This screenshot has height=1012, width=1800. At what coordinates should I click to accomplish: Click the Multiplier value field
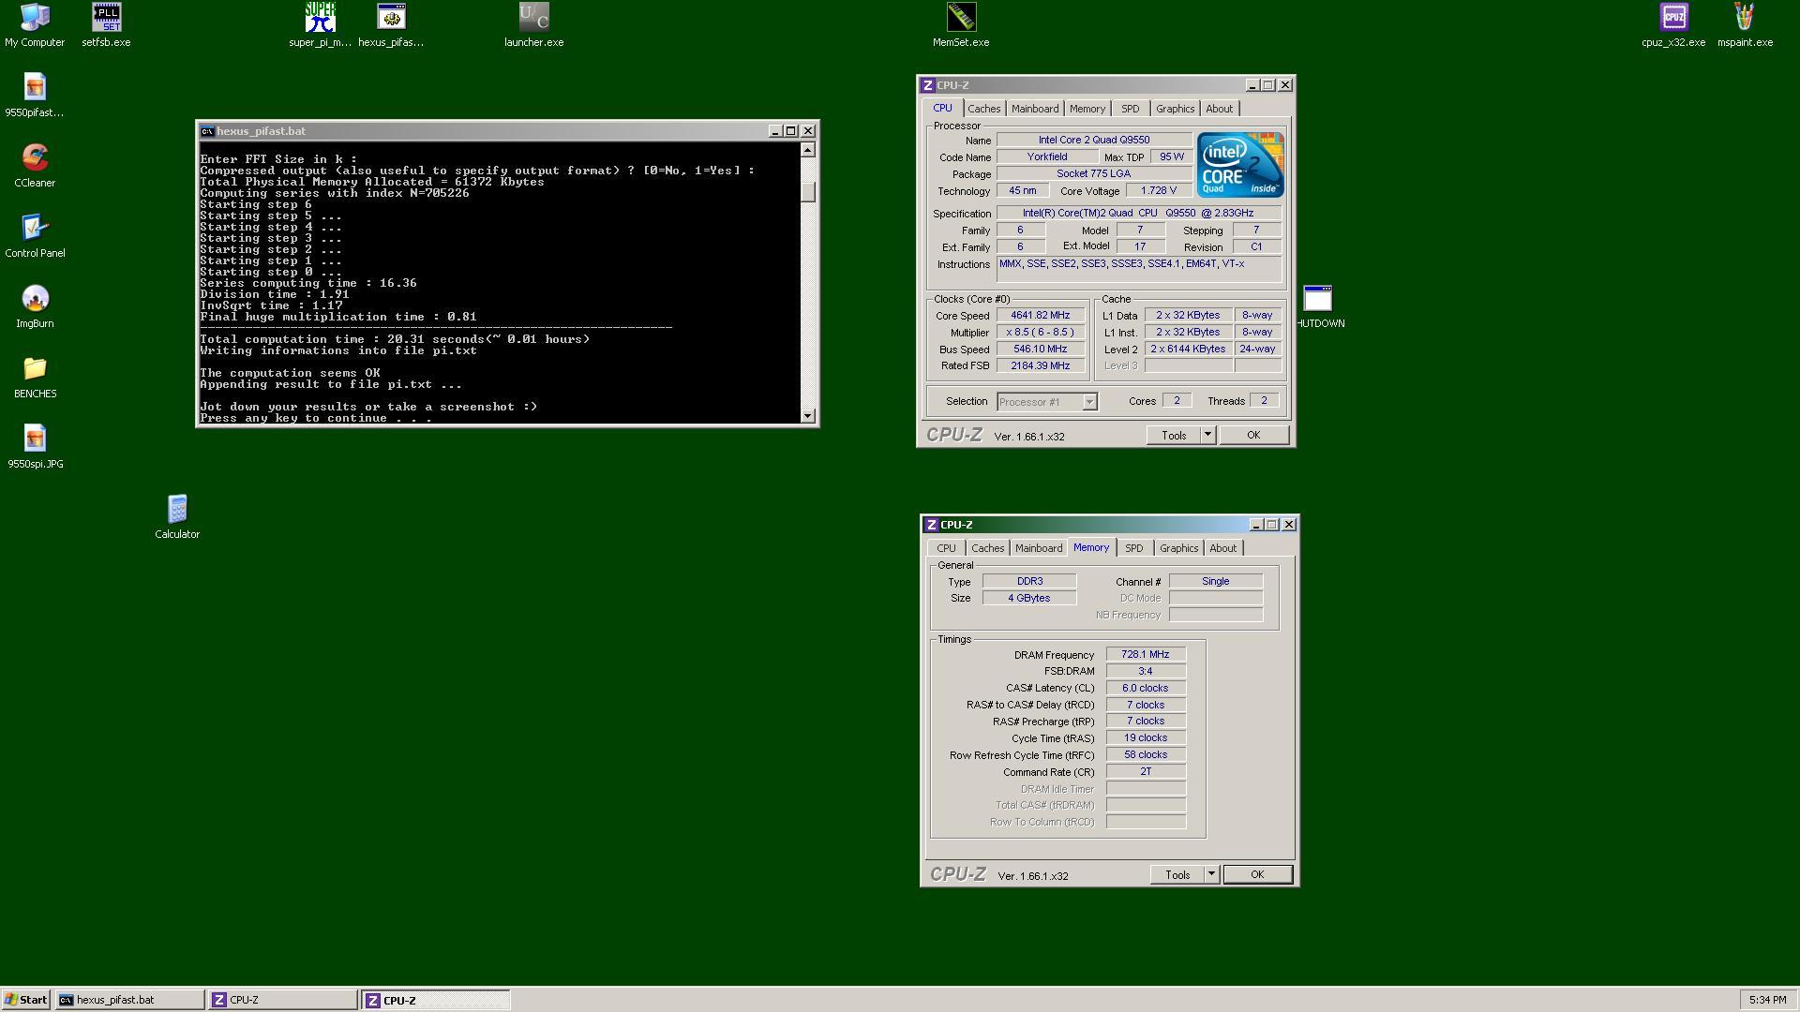1040,333
